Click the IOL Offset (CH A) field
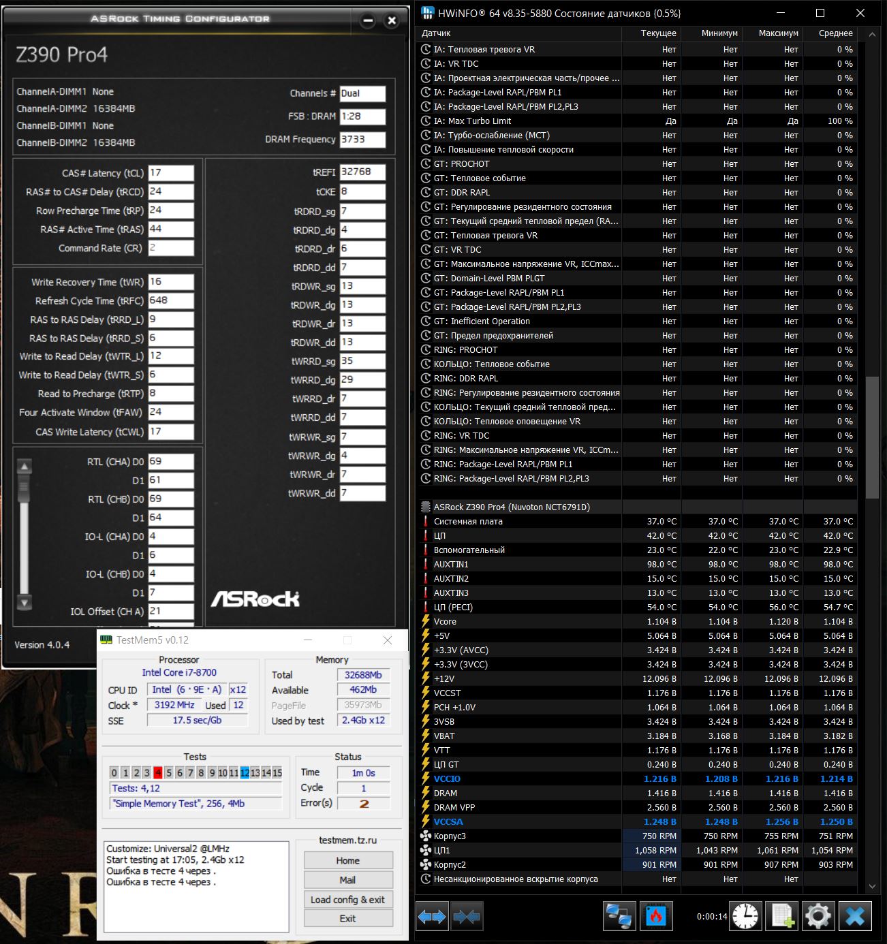Image resolution: width=887 pixels, height=944 pixels. [171, 612]
